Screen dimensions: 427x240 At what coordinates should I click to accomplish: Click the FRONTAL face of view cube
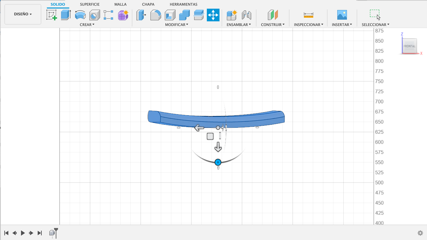409,46
